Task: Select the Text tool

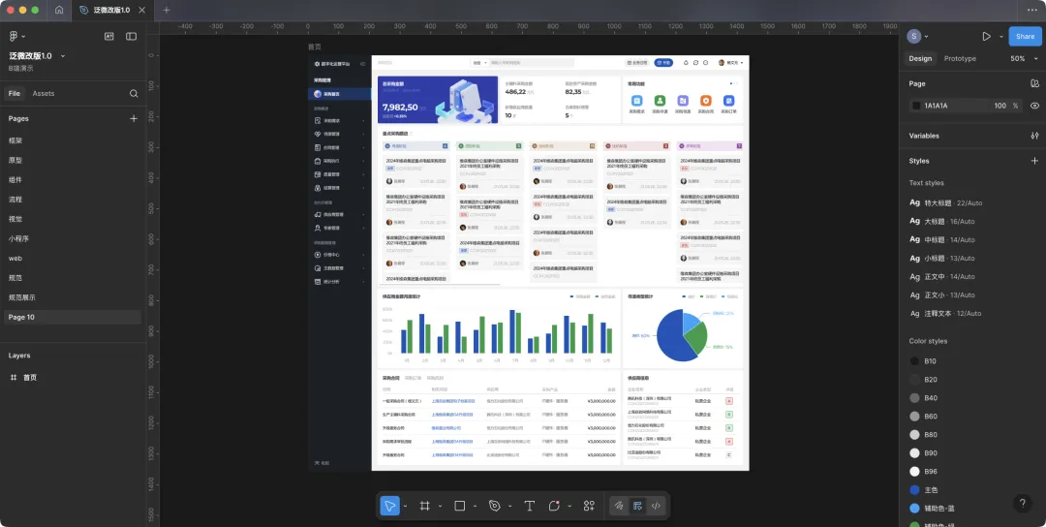Action: (x=529, y=506)
